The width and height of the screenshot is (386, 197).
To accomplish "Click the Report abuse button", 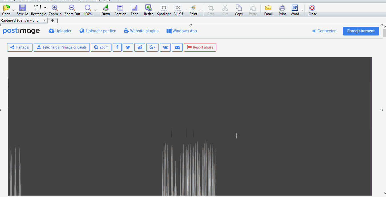I will 200,47.
